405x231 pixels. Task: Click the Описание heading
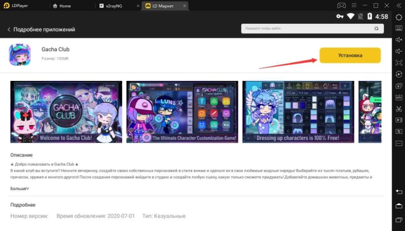(22, 155)
